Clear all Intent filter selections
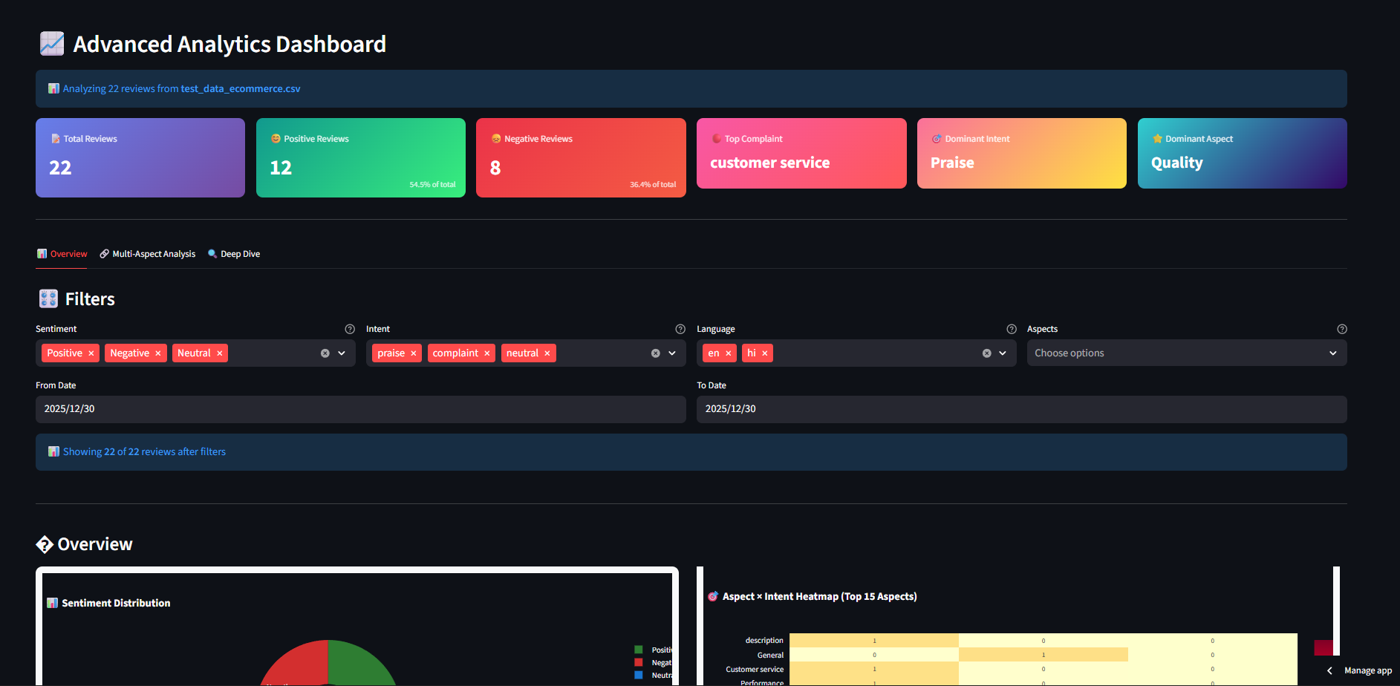Screen dimensions: 1400x686 pyautogui.click(x=655, y=353)
